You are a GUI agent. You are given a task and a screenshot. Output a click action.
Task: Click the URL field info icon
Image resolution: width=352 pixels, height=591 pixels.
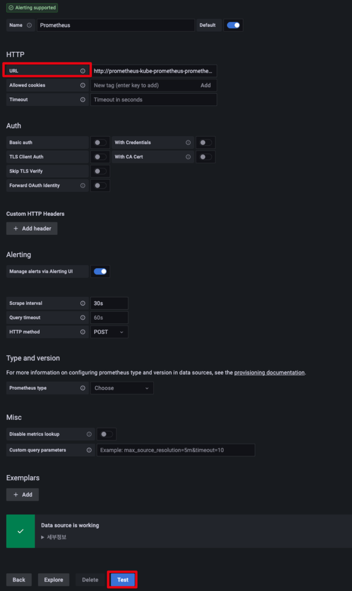tap(83, 71)
